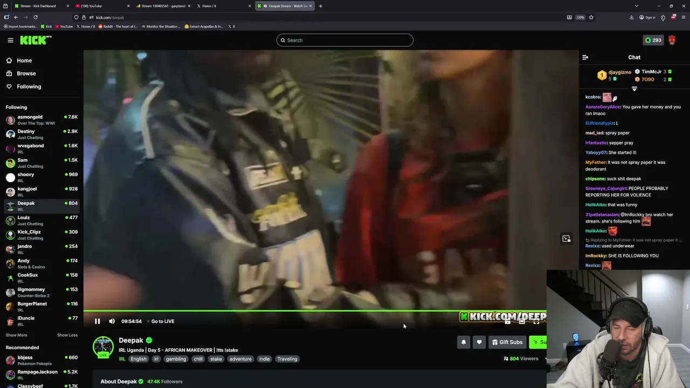690x388 pixels.
Task: Click the green Subscribe button
Action: 538,342
